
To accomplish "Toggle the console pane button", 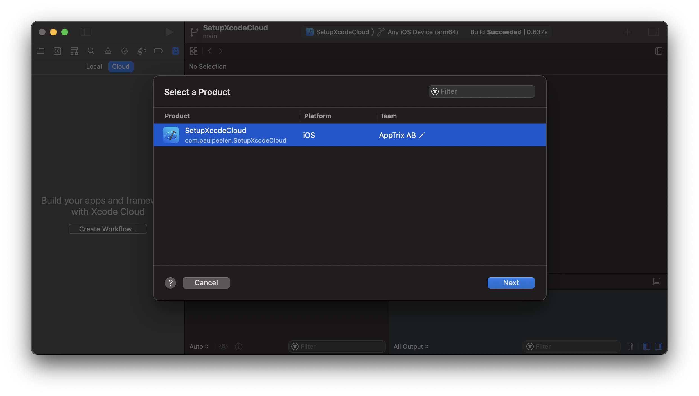I will tap(659, 346).
